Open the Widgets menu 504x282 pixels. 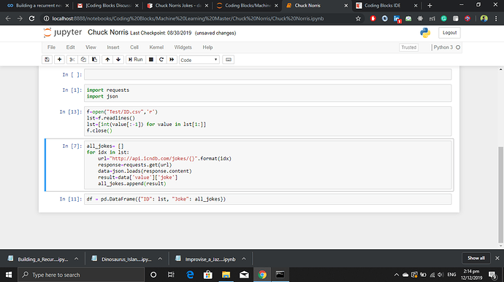[183, 47]
